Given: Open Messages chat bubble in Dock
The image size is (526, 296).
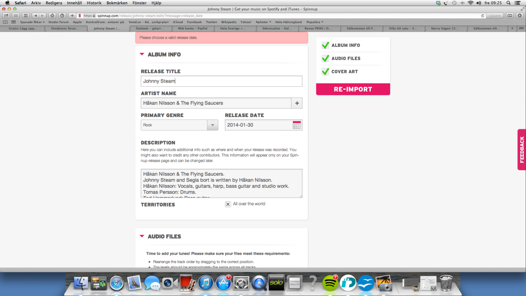Looking at the screenshot, I should click(x=152, y=283).
